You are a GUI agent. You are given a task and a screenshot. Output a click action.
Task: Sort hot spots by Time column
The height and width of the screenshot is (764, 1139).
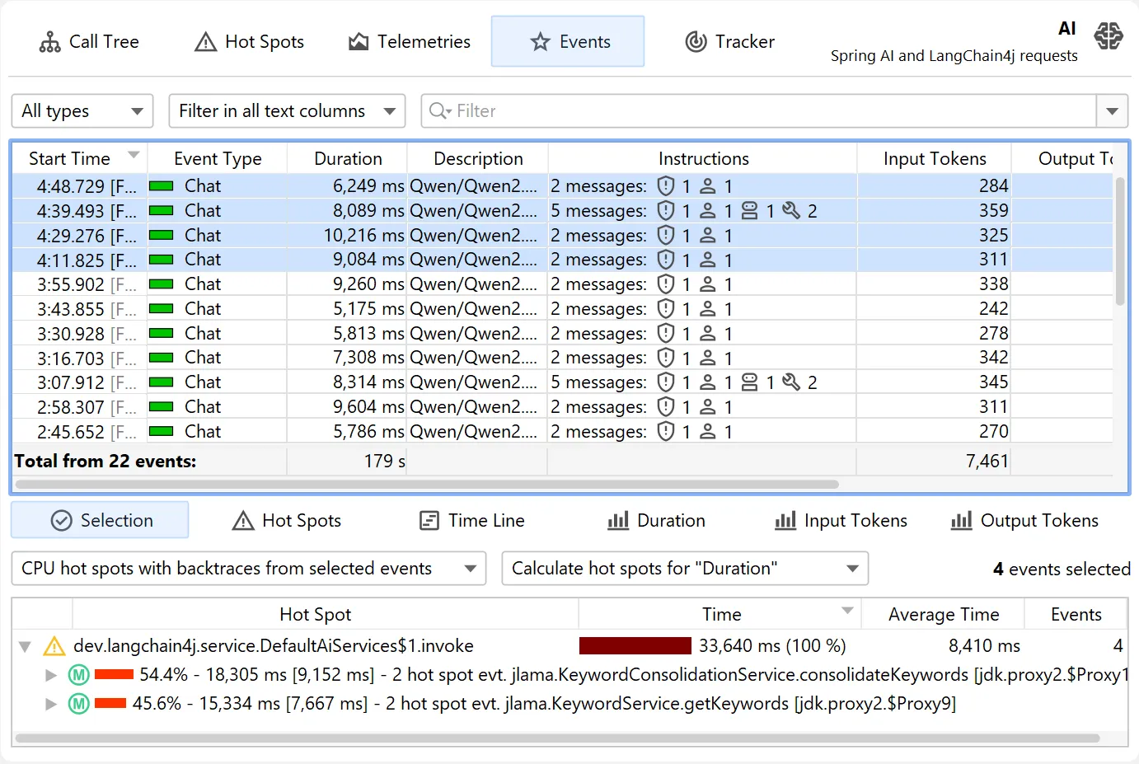click(720, 614)
